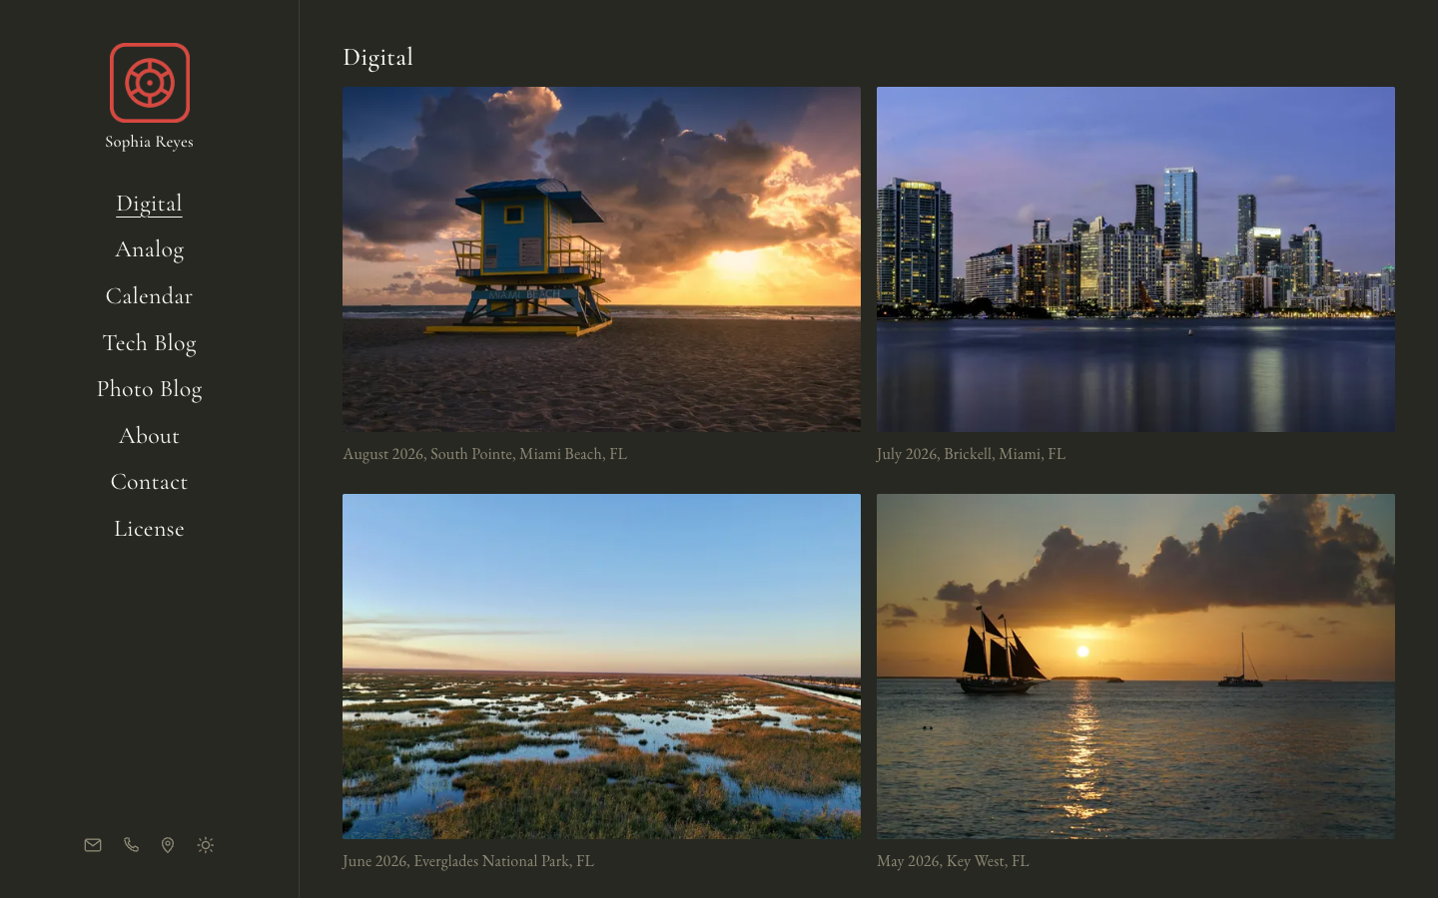The height and width of the screenshot is (898, 1438).
Task: Toggle light mode with sun icon
Action: 206,845
